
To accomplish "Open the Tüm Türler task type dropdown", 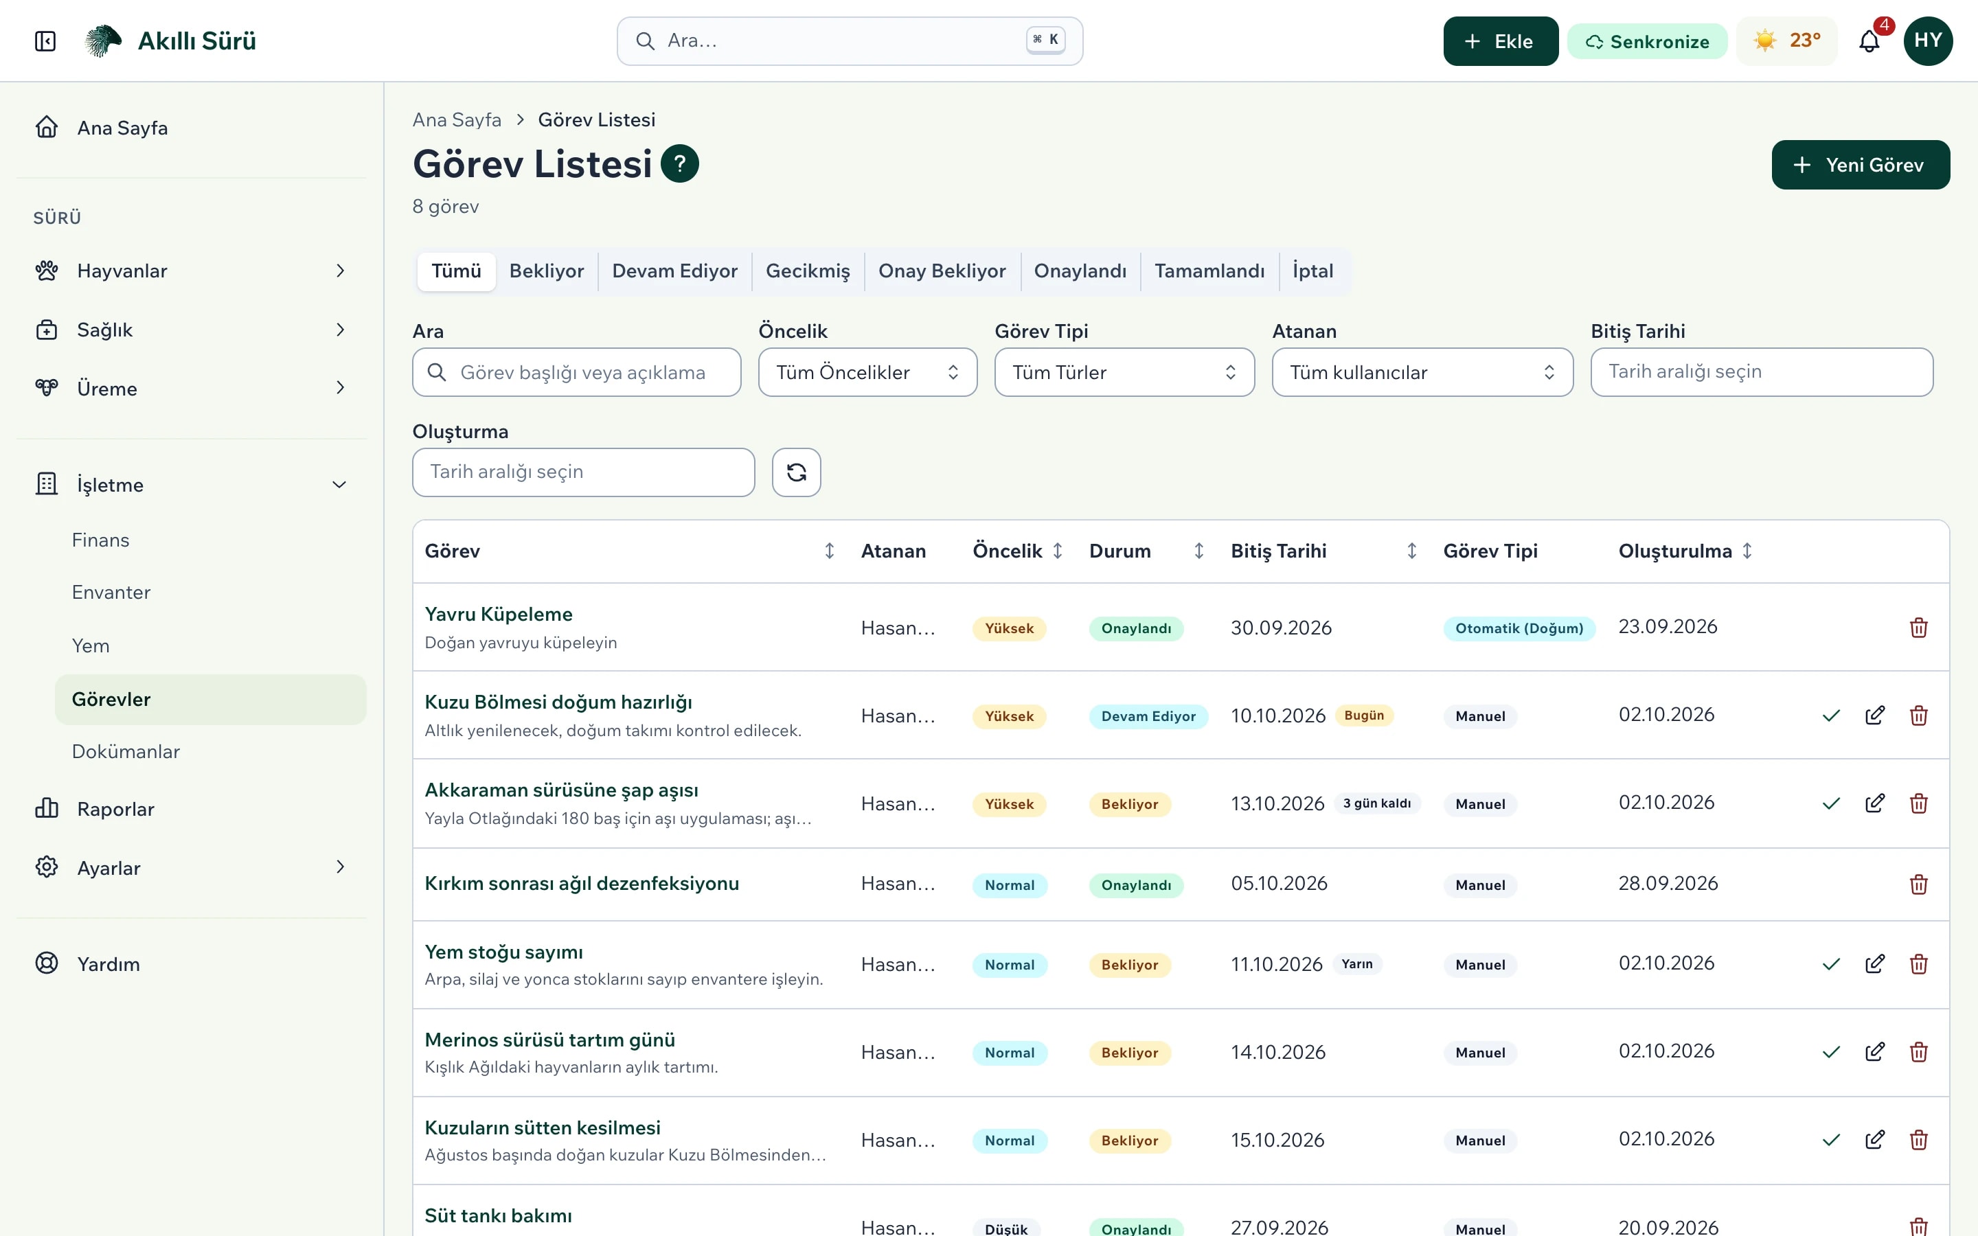I will coord(1124,373).
